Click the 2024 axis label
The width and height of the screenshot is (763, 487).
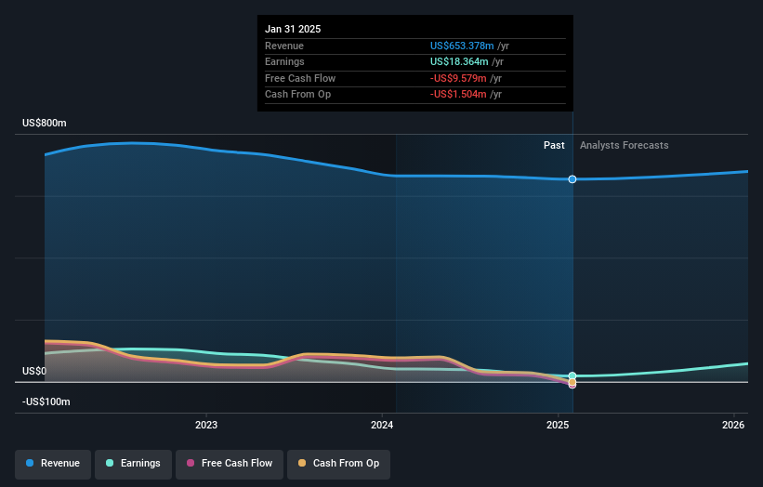pyautogui.click(x=382, y=426)
